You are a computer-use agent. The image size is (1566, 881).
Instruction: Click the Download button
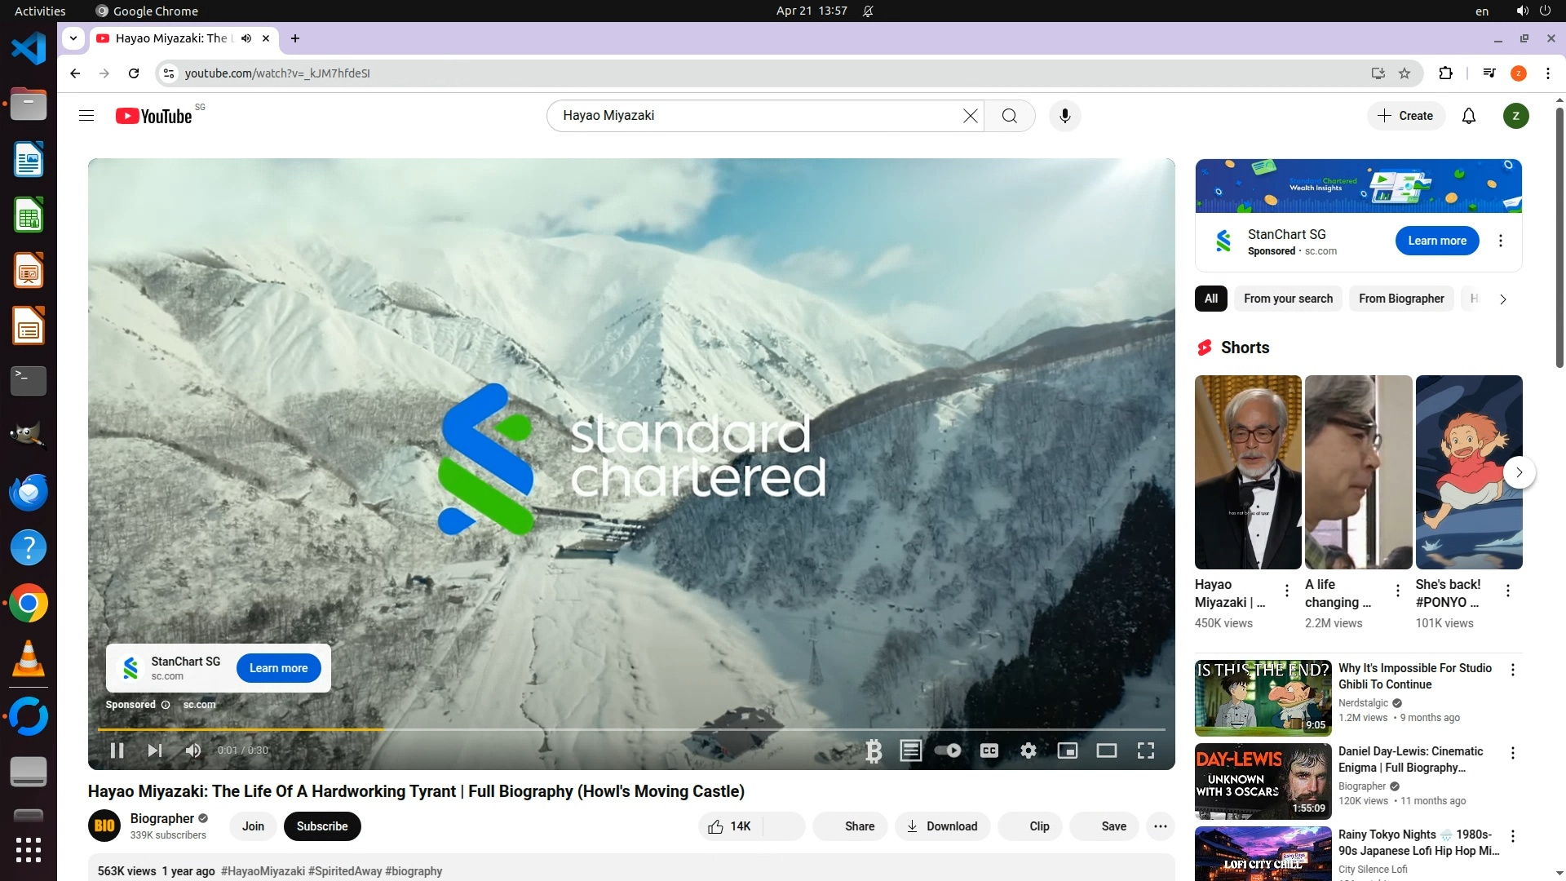(942, 826)
